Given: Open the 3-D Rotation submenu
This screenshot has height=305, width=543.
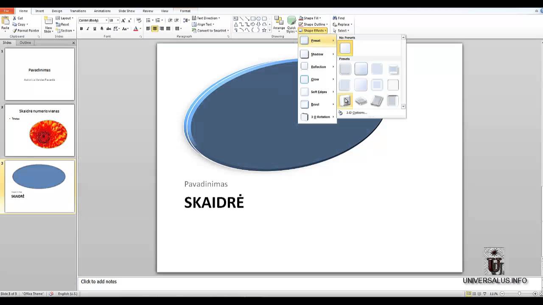Looking at the screenshot, I should coord(317,117).
